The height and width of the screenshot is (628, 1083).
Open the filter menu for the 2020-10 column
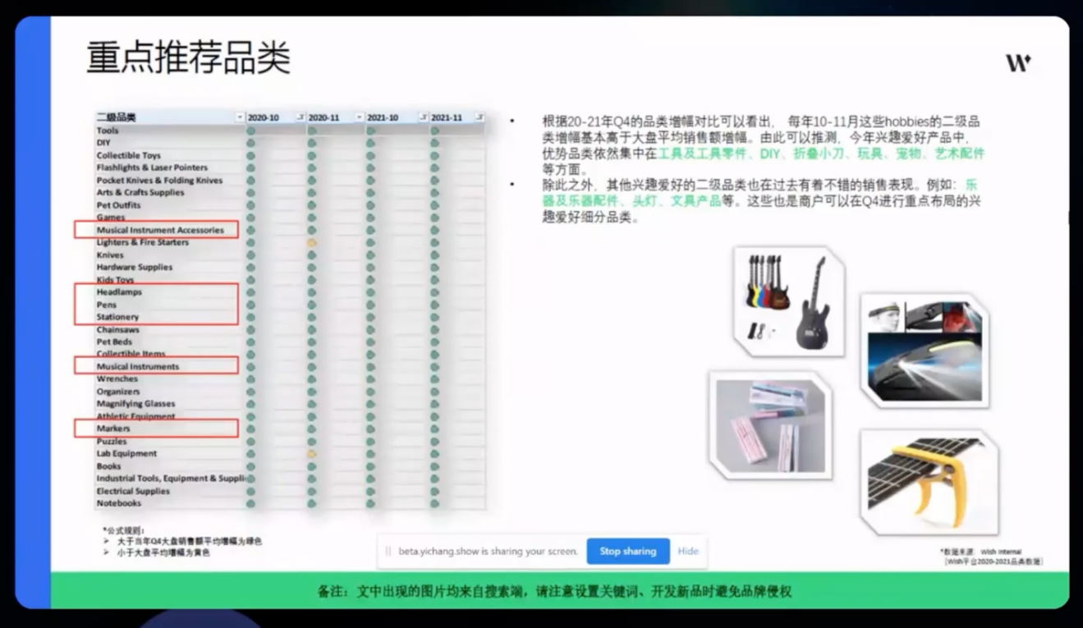[x=301, y=116]
